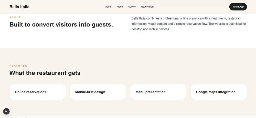This screenshot has width=256, height=118.
Task: Click the Bella Italia site logo
Action: (19, 7)
